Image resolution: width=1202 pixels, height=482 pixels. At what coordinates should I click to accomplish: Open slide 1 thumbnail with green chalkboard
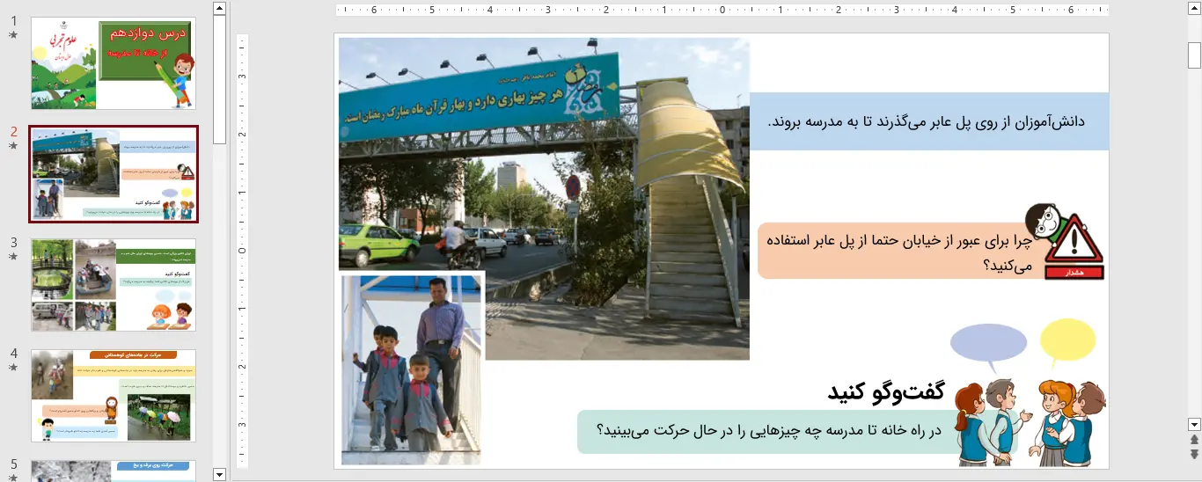(114, 62)
